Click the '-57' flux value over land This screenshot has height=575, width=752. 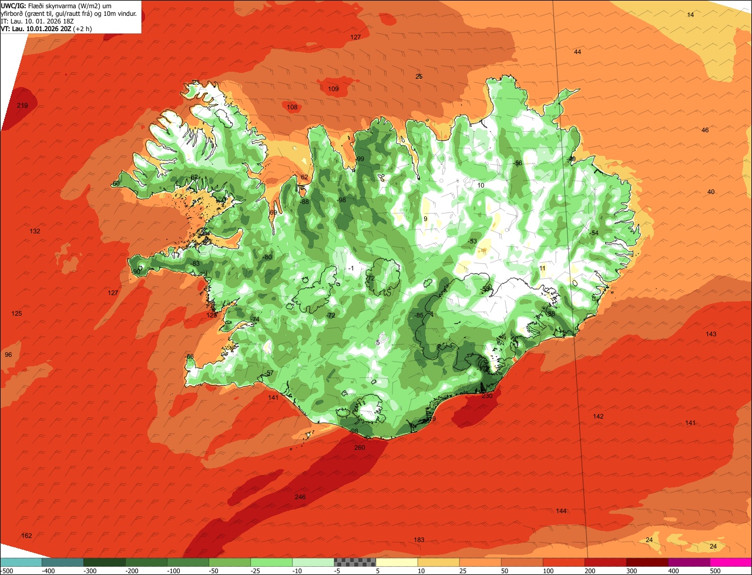(269, 373)
